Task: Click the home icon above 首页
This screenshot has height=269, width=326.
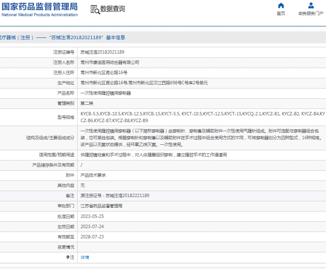Action: 280,6
